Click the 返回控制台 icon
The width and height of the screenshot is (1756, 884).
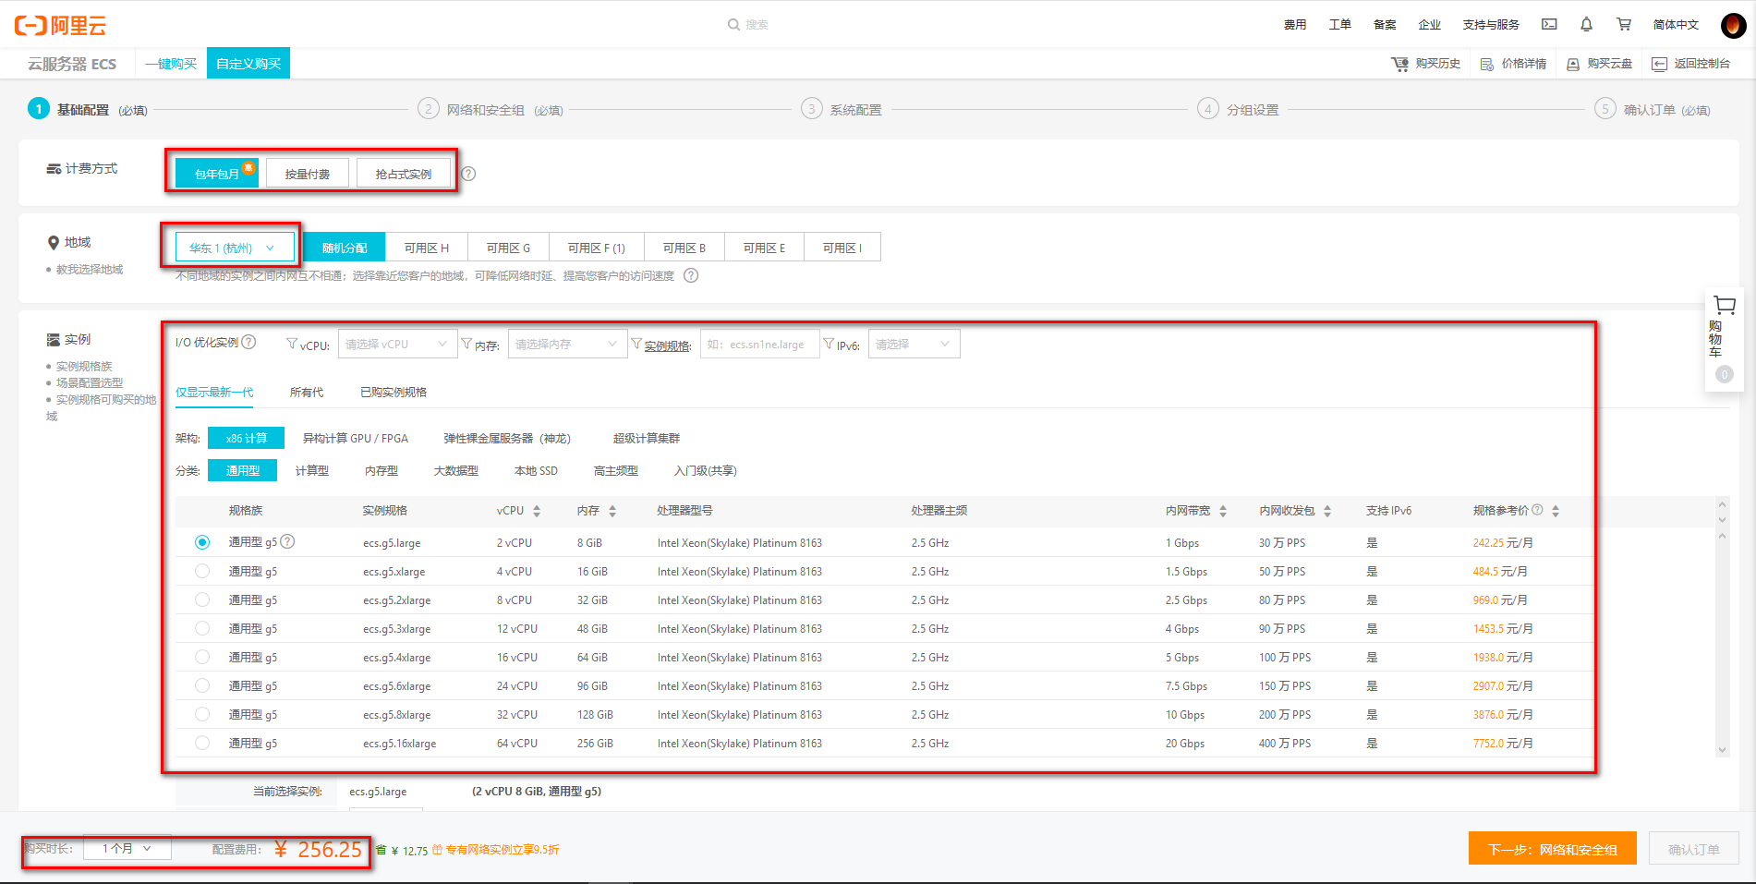pos(1659,64)
